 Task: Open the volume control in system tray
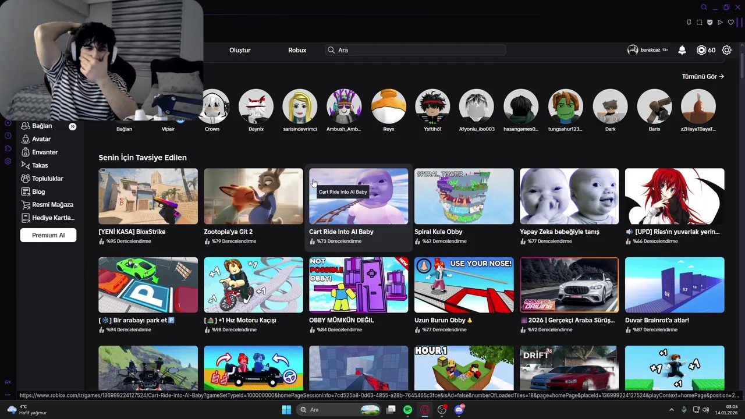tap(707, 410)
